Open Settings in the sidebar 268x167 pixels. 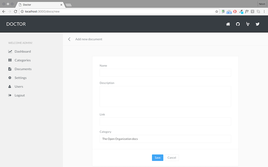(20, 78)
